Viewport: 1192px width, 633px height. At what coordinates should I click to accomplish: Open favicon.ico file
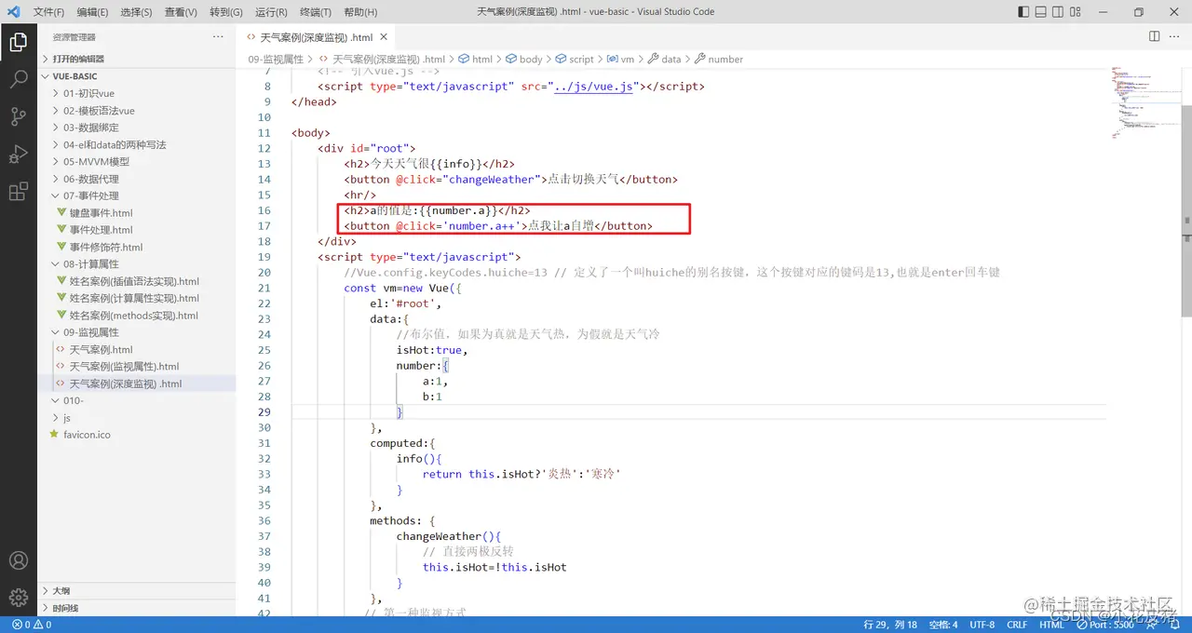137,435
